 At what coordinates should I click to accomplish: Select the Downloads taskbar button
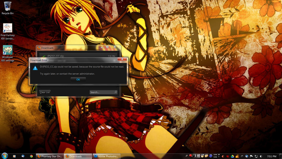pyautogui.click(x=78, y=156)
